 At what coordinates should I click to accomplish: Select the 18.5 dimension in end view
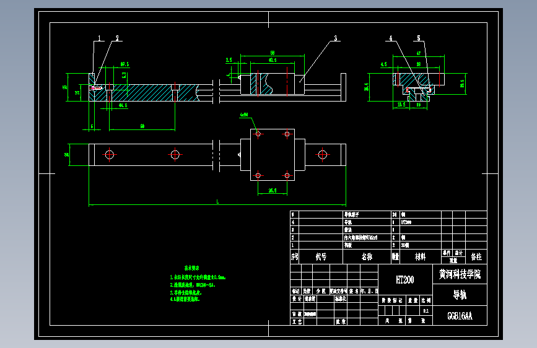coord(401,105)
